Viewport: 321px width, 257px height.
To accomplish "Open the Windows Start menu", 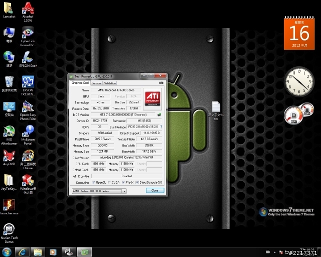I will (x=7, y=252).
